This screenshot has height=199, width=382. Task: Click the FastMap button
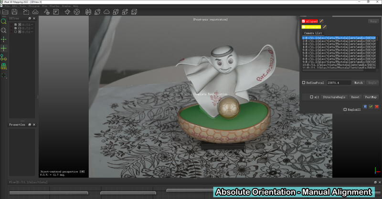pyautogui.click(x=371, y=97)
